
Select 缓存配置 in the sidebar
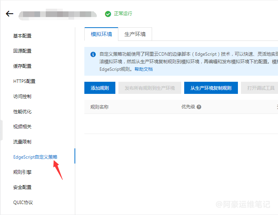click(x=22, y=66)
